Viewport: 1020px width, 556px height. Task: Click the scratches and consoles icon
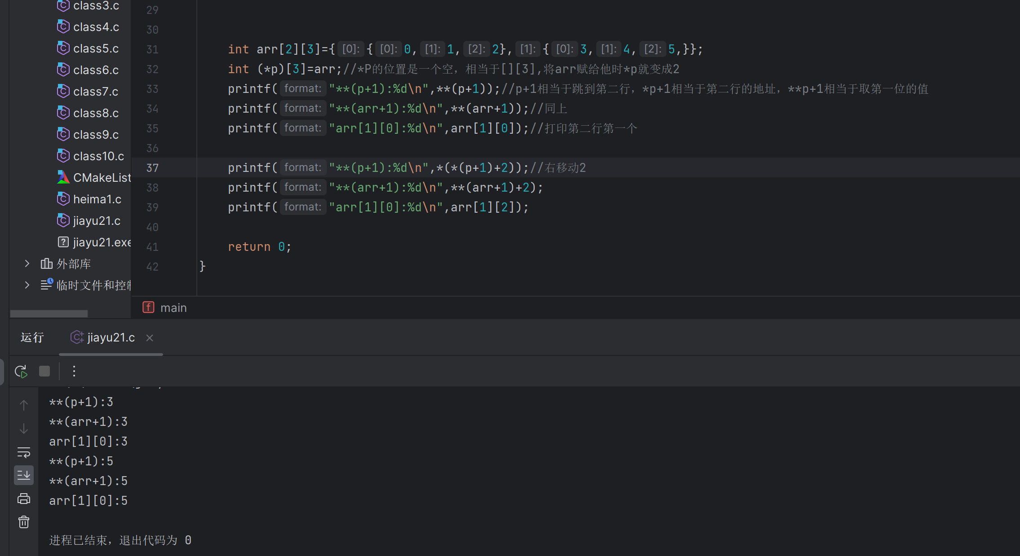click(x=46, y=285)
